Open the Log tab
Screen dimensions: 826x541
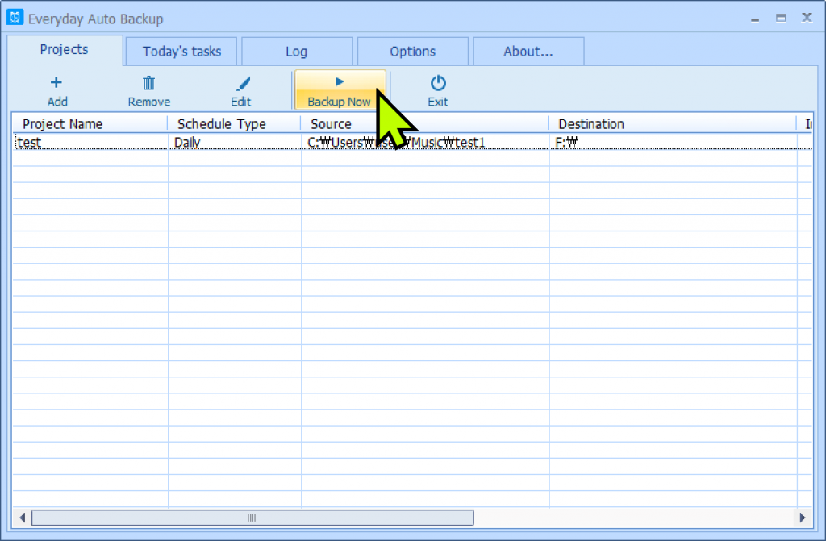click(x=296, y=50)
